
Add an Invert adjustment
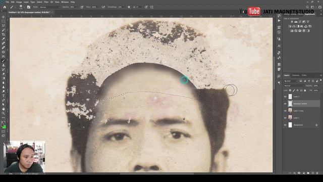(292, 31)
